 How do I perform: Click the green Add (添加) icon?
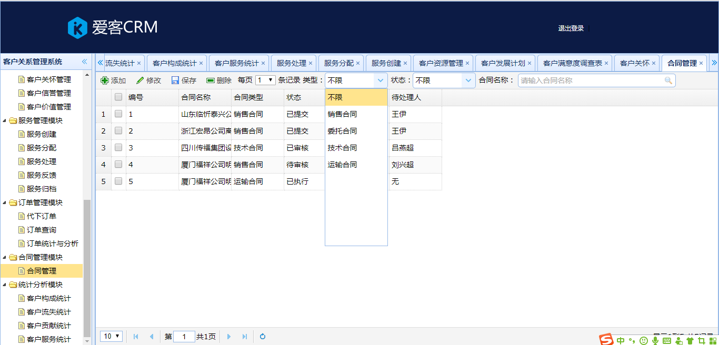[105, 80]
